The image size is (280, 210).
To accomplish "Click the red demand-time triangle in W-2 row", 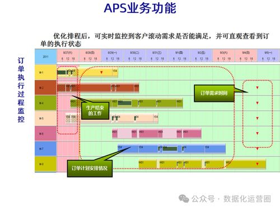I will click(257, 87).
